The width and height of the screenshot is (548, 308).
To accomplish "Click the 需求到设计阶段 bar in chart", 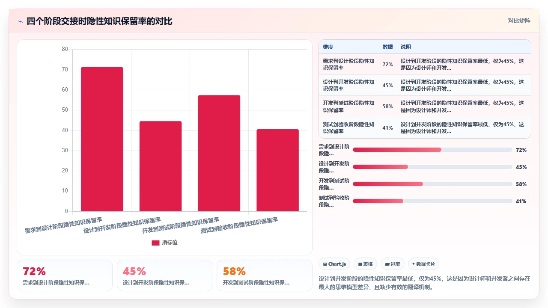I will (x=102, y=139).
